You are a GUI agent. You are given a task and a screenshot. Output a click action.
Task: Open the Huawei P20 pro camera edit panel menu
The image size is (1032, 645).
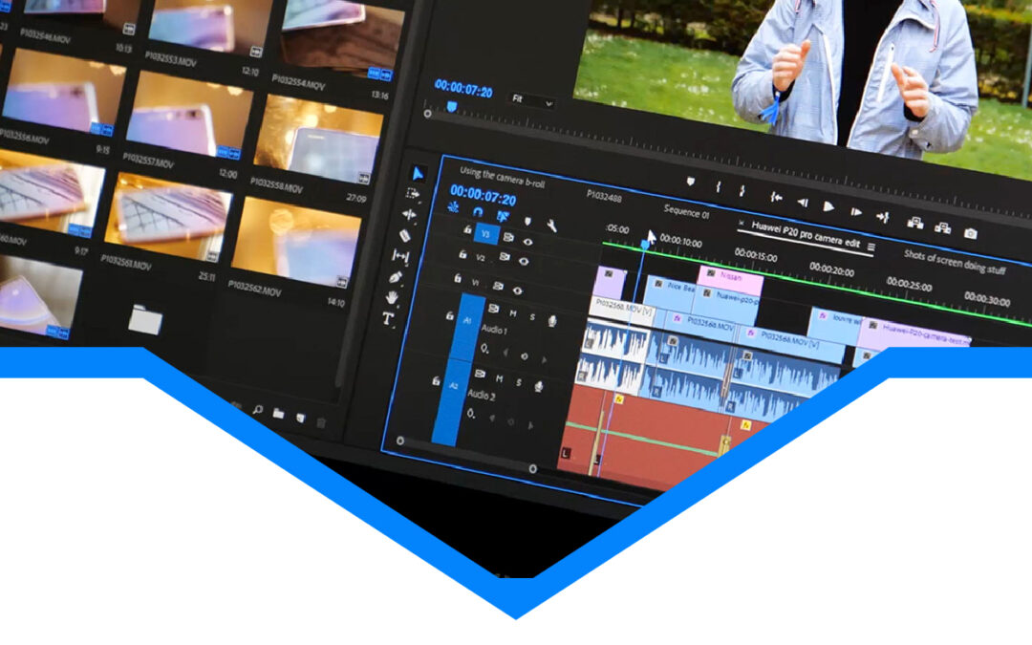point(871,247)
